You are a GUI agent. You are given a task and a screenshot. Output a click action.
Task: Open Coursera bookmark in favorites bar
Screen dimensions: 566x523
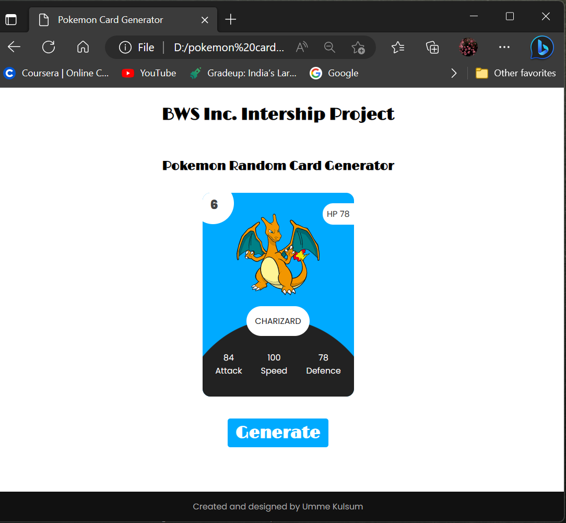pos(56,73)
